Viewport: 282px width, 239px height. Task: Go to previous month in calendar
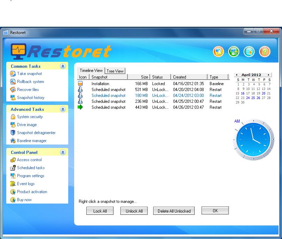[x=237, y=75]
